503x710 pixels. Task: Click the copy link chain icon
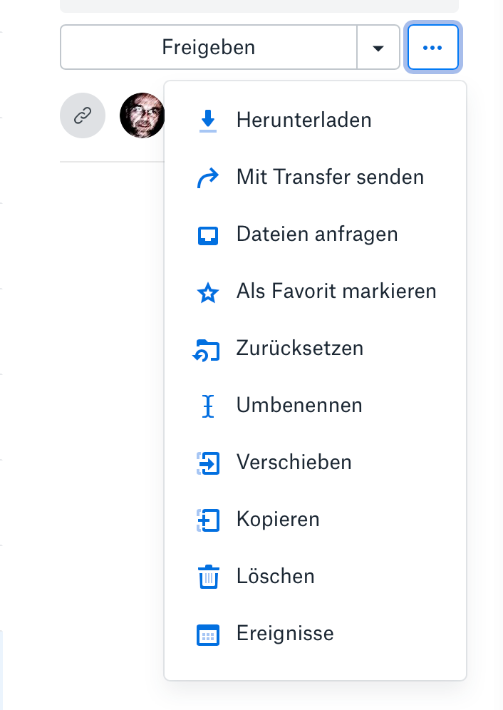click(x=83, y=115)
